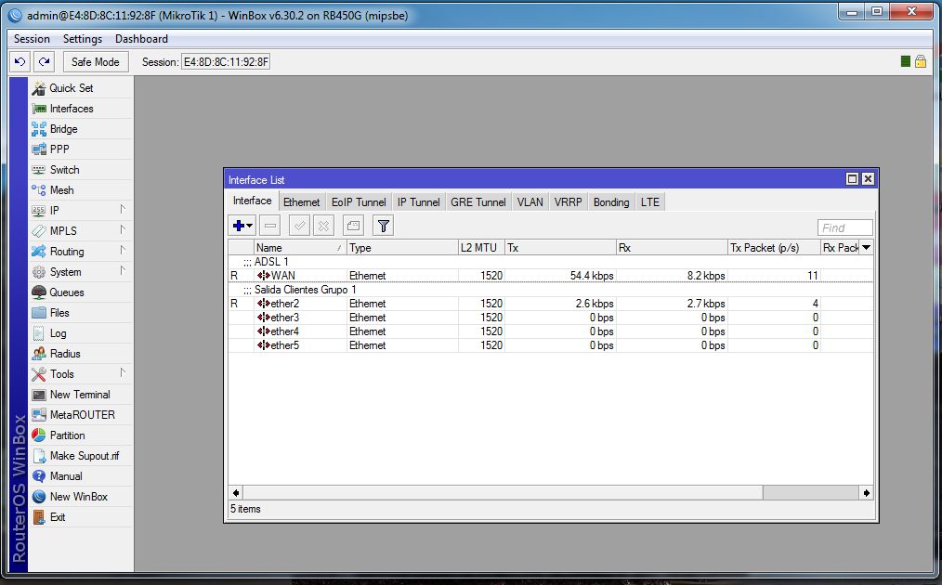Open the MetaROUTER section icon
Viewport: 942px width, 585px height.
39,415
